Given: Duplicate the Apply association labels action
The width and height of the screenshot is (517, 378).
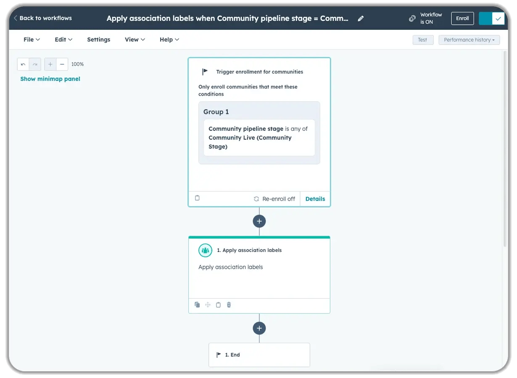Looking at the screenshot, I should [197, 305].
